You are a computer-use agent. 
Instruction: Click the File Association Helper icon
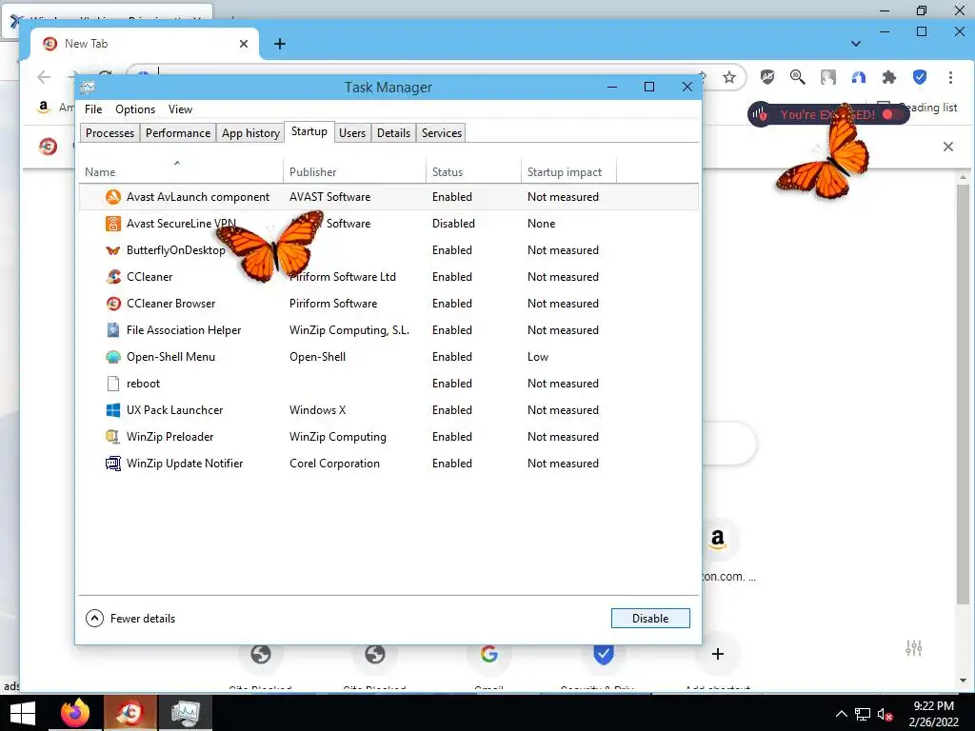coord(113,330)
